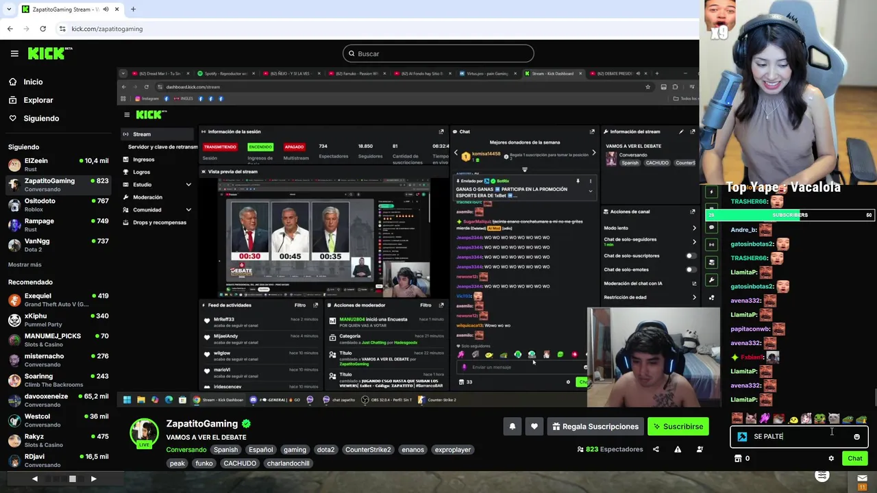The image size is (877, 493).
Task: Mute the ZapatitoGaming tab audio icon
Action: click(x=106, y=10)
